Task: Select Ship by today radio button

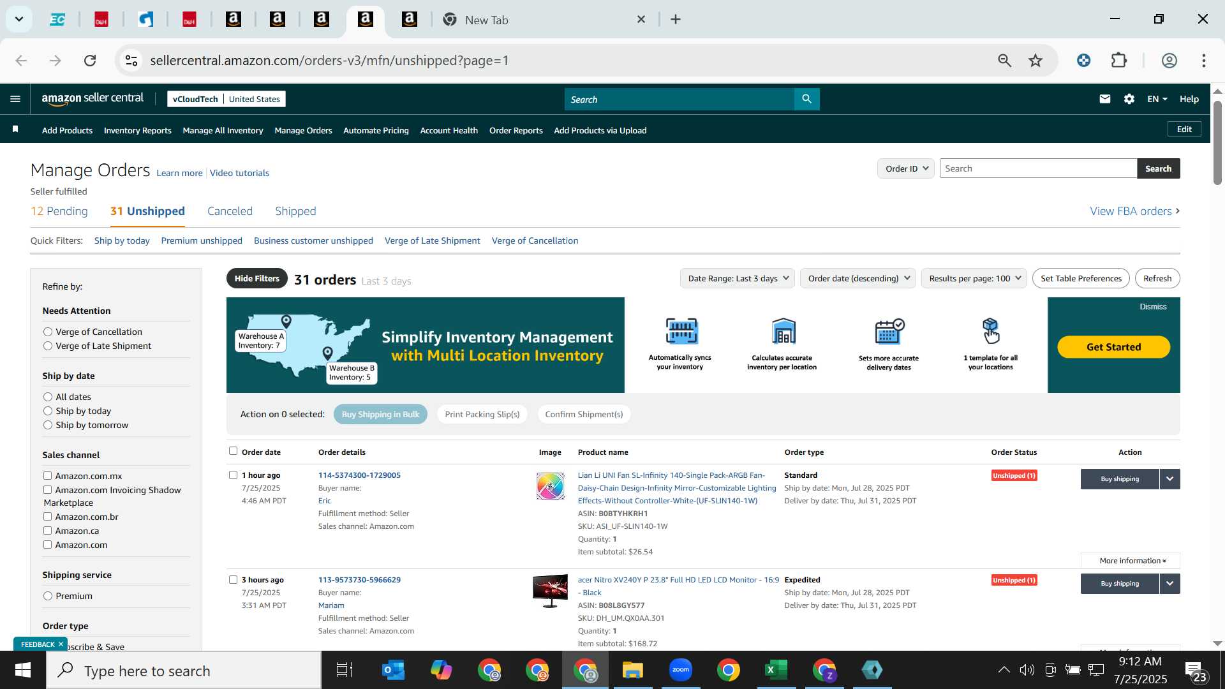Action: point(48,411)
